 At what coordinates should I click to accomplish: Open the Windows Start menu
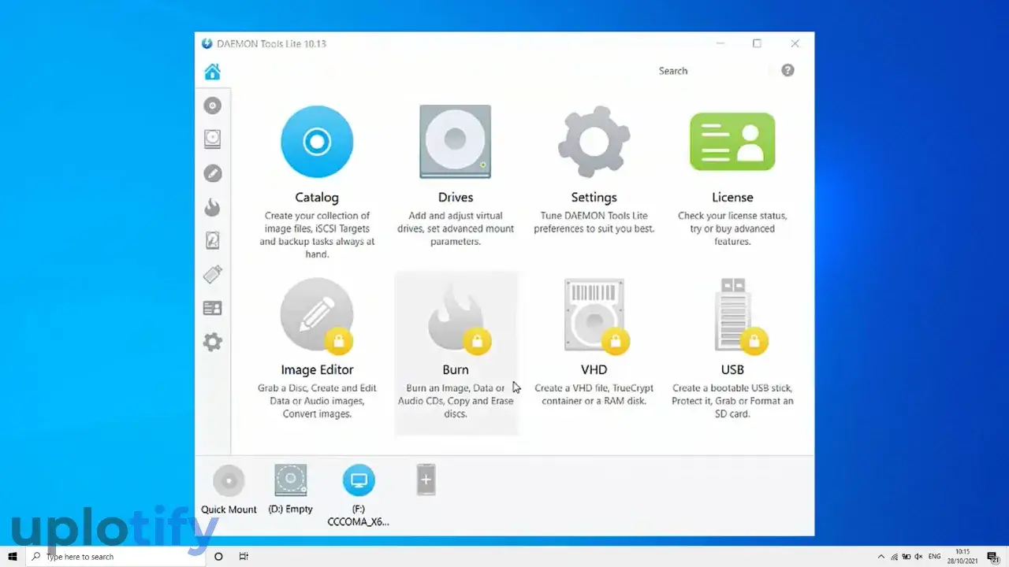pos(13,556)
